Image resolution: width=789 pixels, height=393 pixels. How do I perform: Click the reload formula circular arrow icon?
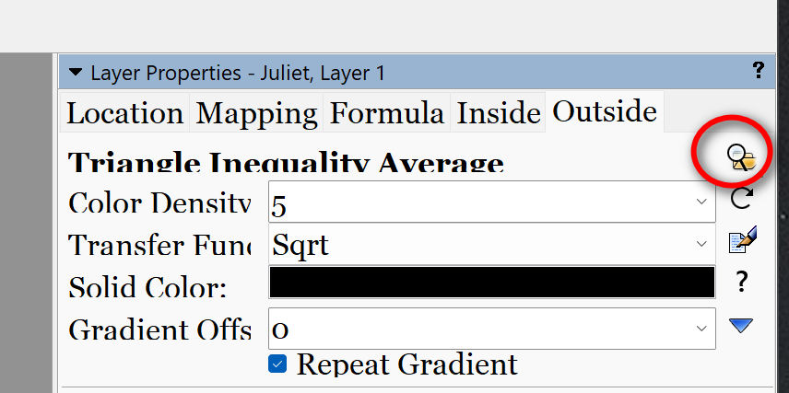point(741,198)
